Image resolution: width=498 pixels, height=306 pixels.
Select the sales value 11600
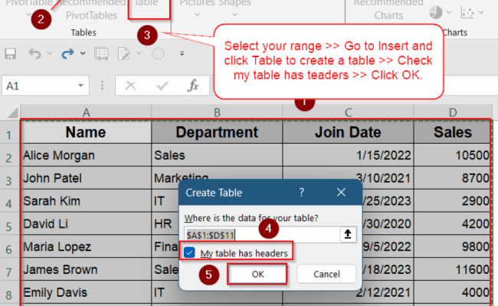pos(452,269)
